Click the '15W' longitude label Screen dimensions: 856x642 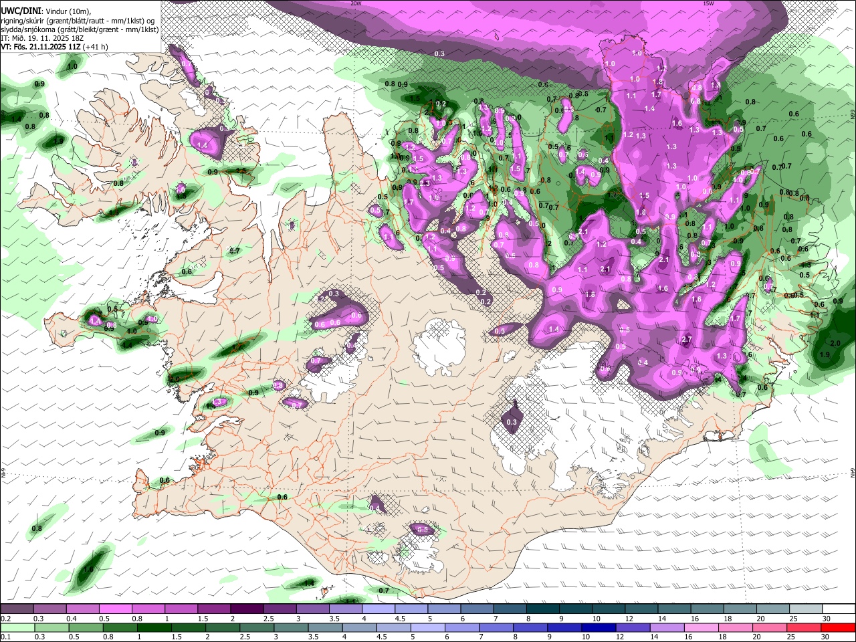(x=708, y=3)
